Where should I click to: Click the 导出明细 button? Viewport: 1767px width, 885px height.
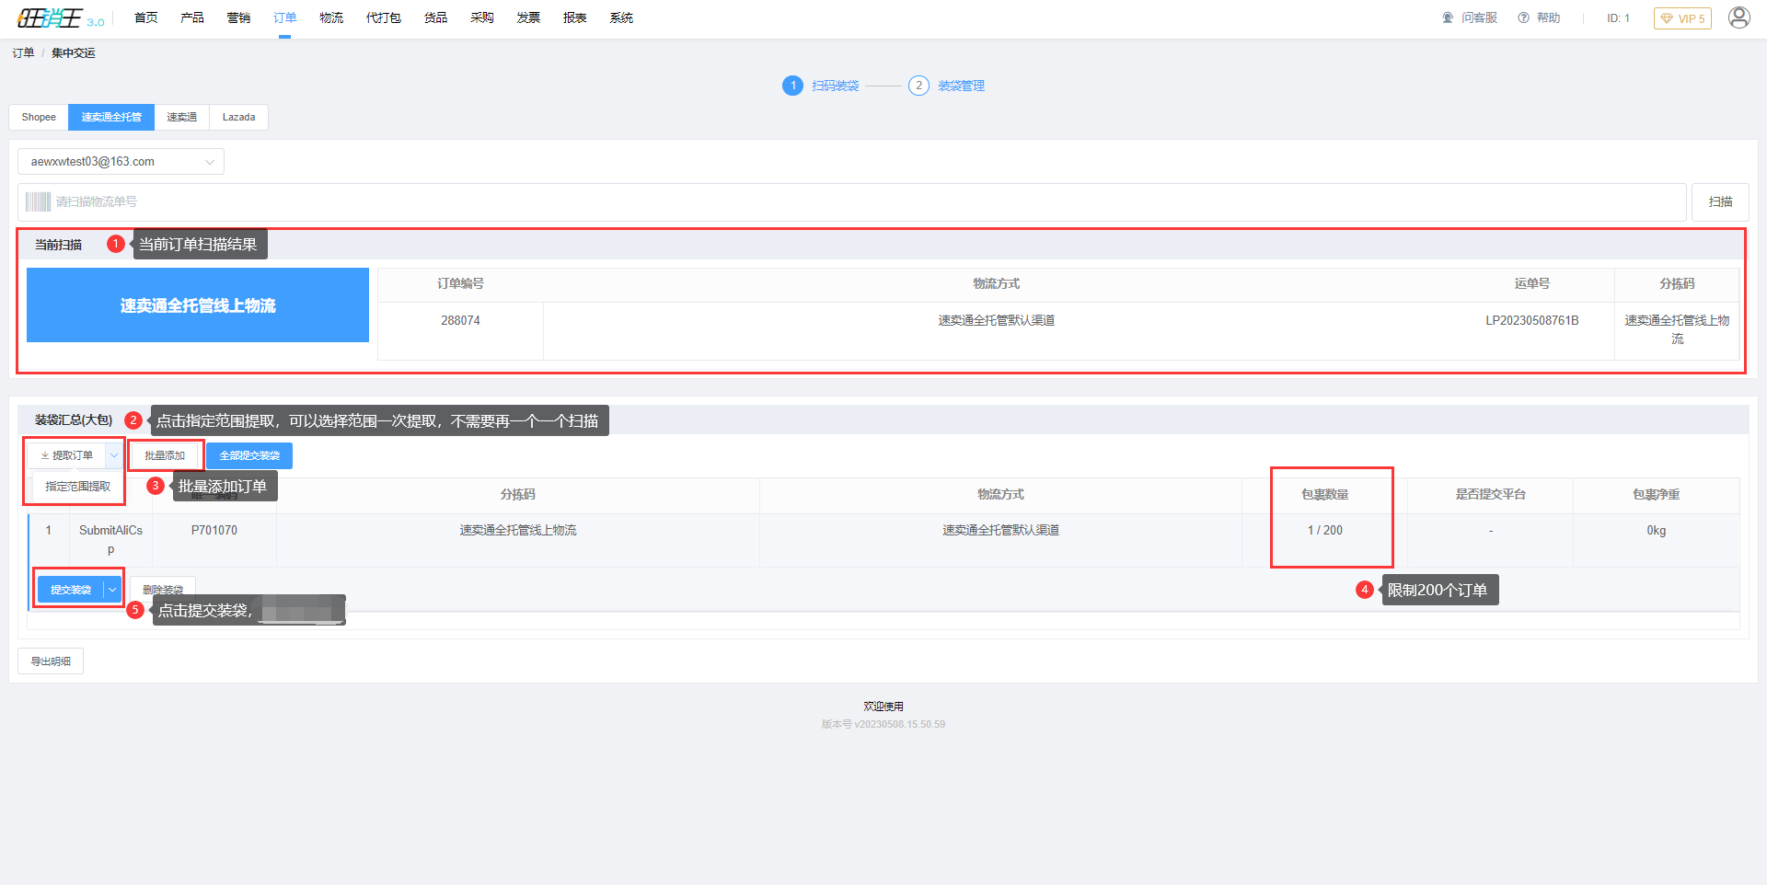tap(51, 661)
